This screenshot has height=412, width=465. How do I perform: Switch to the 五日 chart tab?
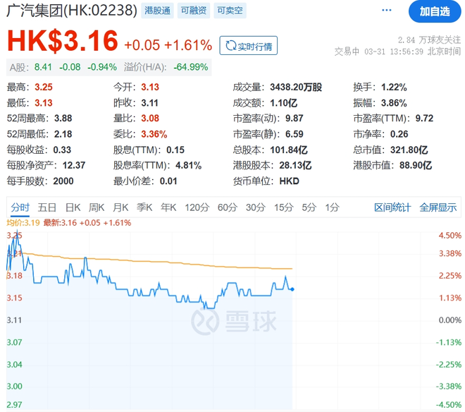[47, 207]
